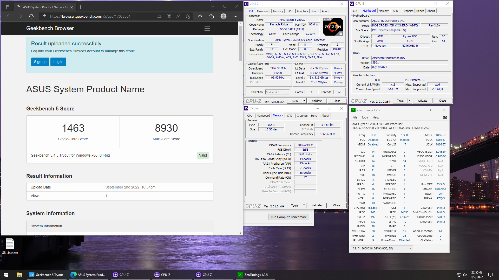The width and height of the screenshot is (499, 280).
Task: Click the multi-core score 8930
Action: pyautogui.click(x=166, y=128)
